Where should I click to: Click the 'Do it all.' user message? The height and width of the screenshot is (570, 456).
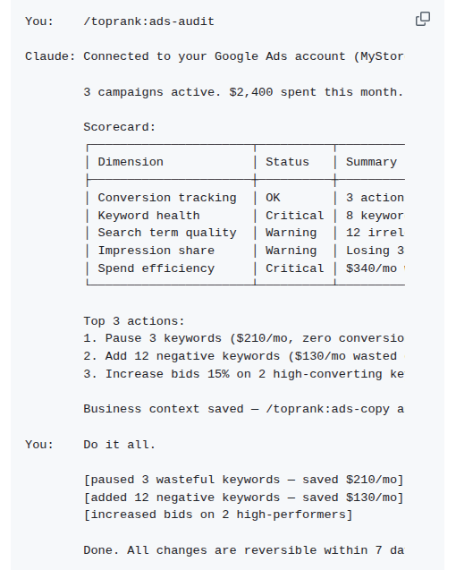coord(120,445)
